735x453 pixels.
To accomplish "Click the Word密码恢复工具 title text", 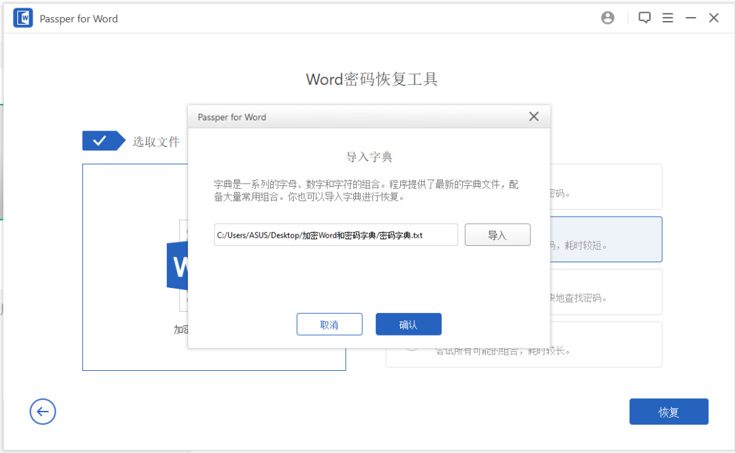I will (372, 79).
